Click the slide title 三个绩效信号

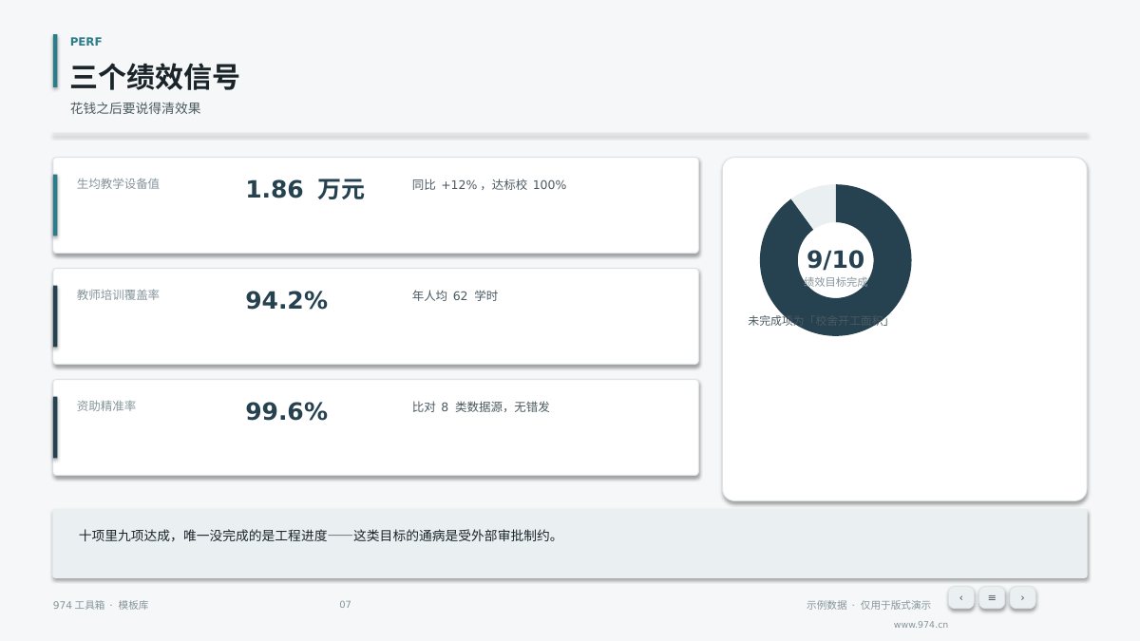pyautogui.click(x=155, y=77)
